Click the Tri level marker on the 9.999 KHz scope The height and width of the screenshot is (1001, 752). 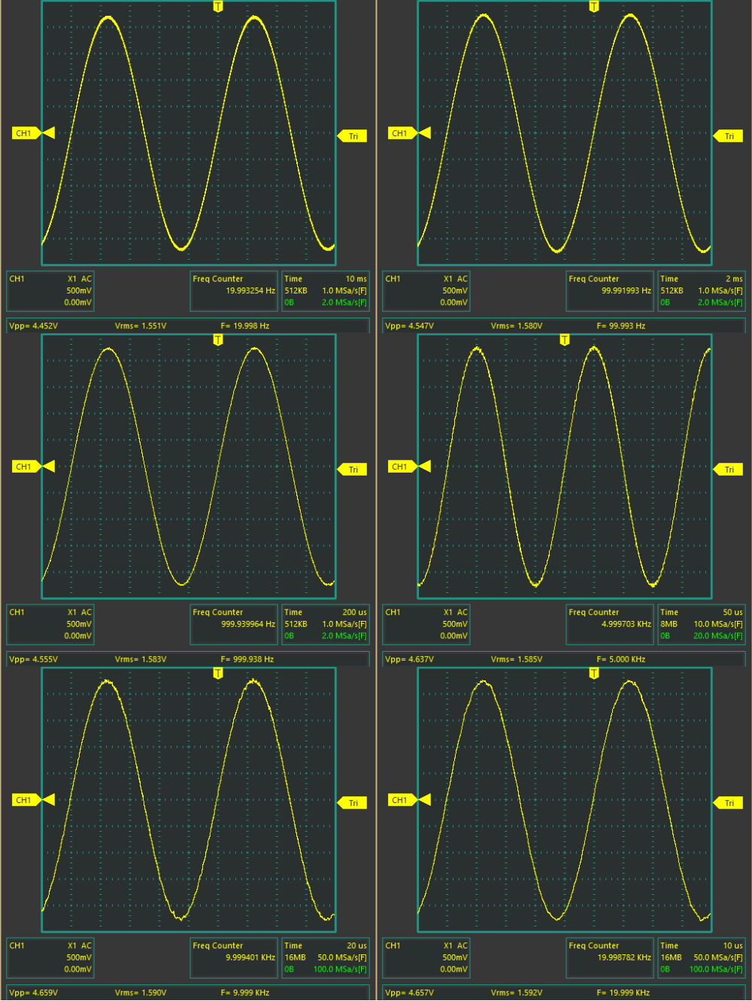pyautogui.click(x=352, y=803)
